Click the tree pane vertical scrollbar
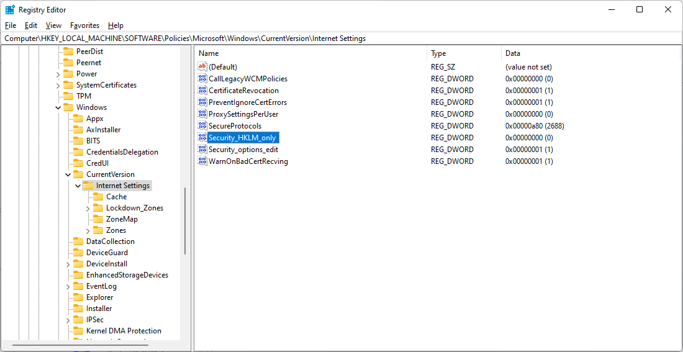Screen dimensions: 683x352 184,220
